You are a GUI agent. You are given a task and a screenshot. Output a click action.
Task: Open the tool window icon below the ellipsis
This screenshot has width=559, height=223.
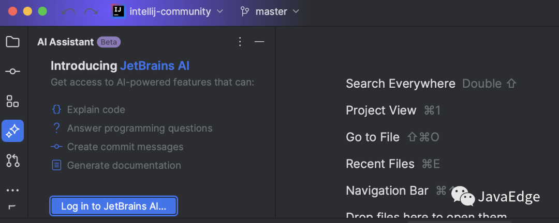coord(12,207)
